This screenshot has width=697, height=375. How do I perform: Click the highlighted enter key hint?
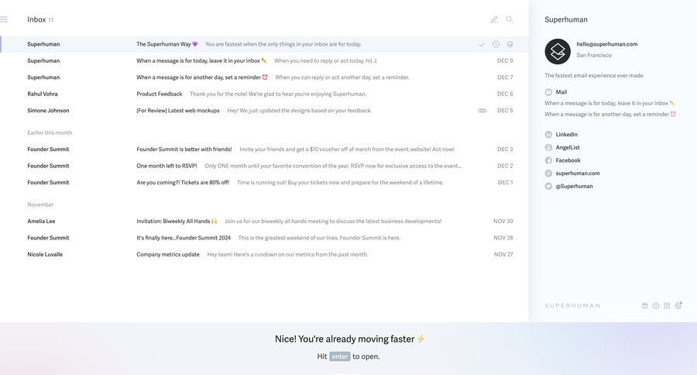tap(340, 356)
